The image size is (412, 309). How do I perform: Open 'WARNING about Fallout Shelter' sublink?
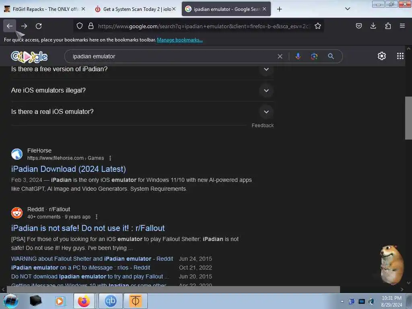click(x=92, y=259)
